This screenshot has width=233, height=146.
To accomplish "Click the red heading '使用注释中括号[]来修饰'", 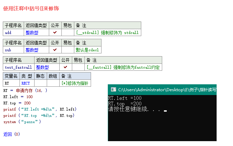I will [31, 8].
